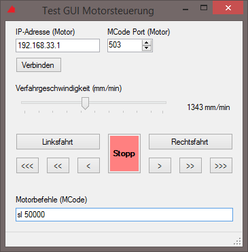Jog medium left with the << button

(58, 166)
